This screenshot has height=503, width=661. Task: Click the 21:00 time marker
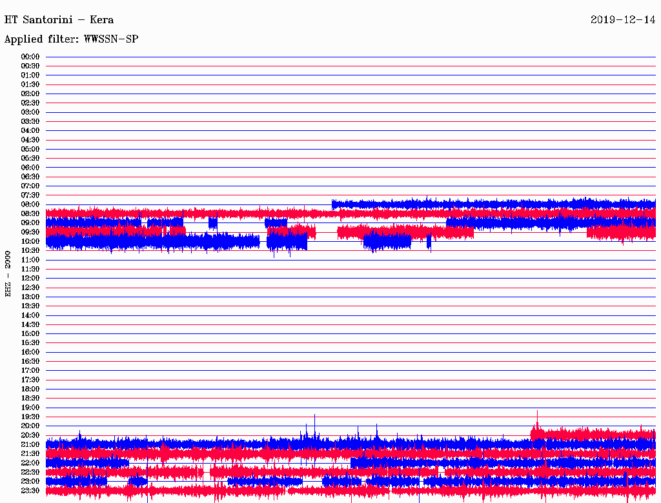point(30,444)
